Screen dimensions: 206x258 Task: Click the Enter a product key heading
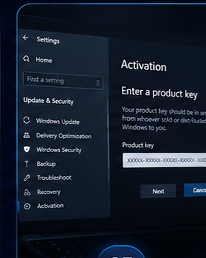[x=160, y=93]
